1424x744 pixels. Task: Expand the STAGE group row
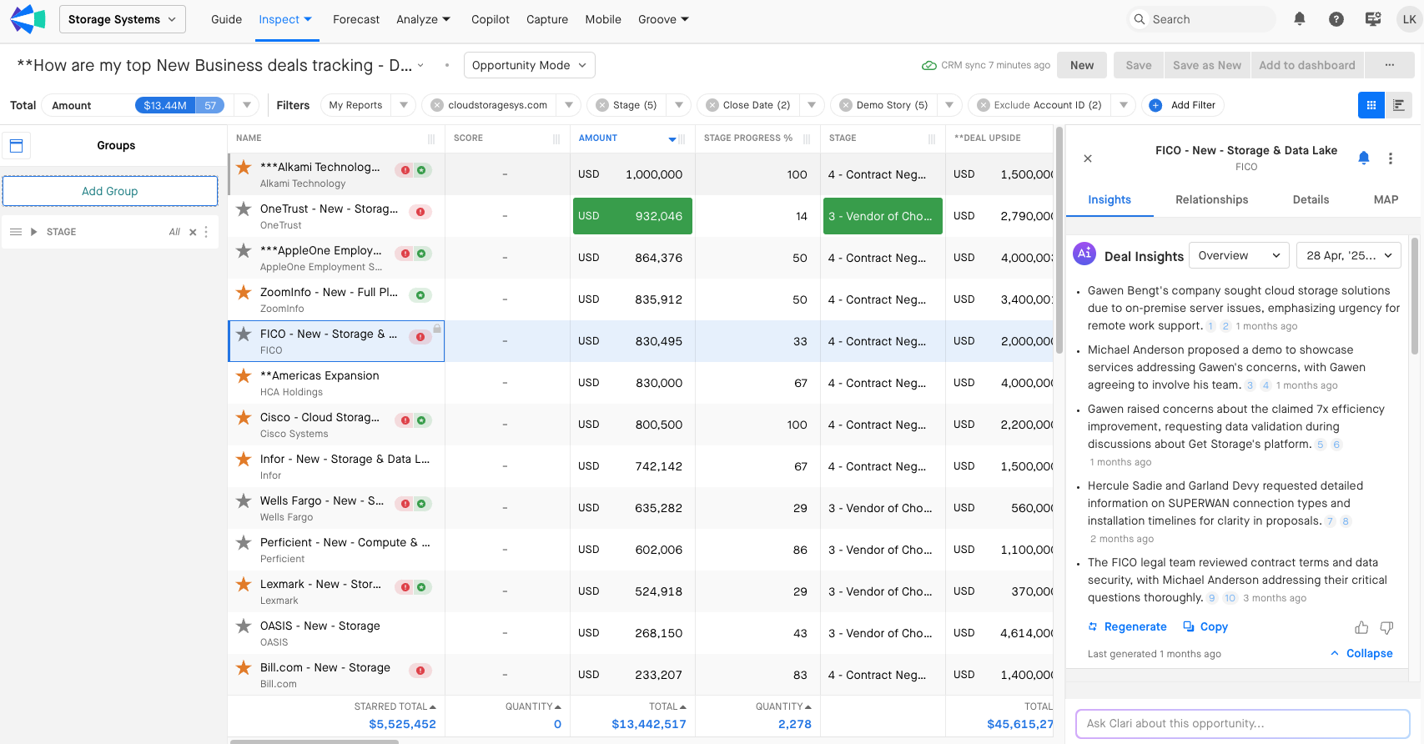coord(34,232)
